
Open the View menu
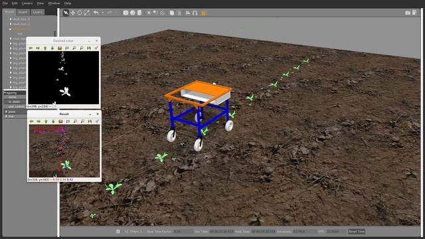[x=40, y=3]
